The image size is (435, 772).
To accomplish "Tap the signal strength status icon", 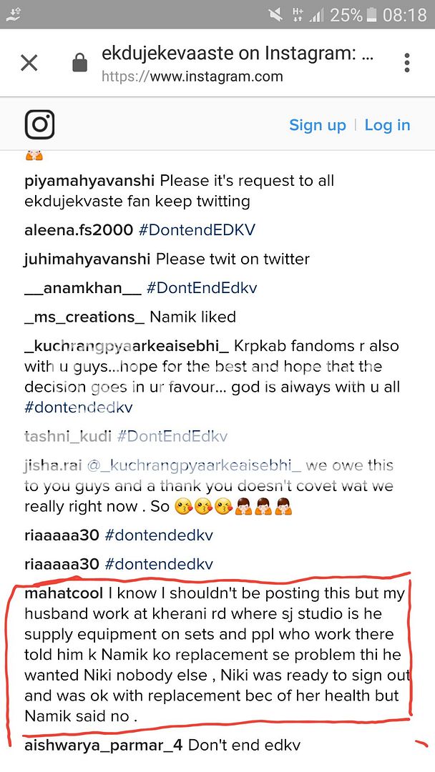I will pyautogui.click(x=316, y=14).
